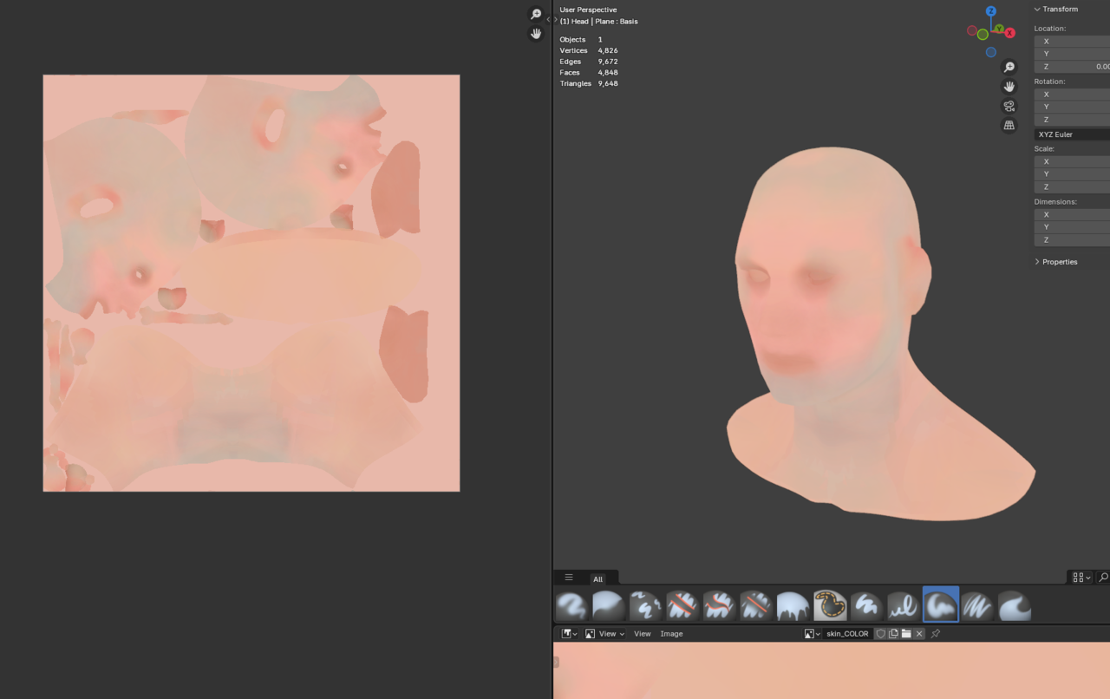
Task: Open the editor type dropdown in the lower image editor
Action: (569, 634)
